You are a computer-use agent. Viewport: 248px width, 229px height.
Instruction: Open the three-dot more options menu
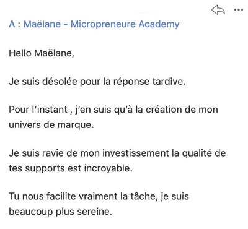[x=238, y=9]
